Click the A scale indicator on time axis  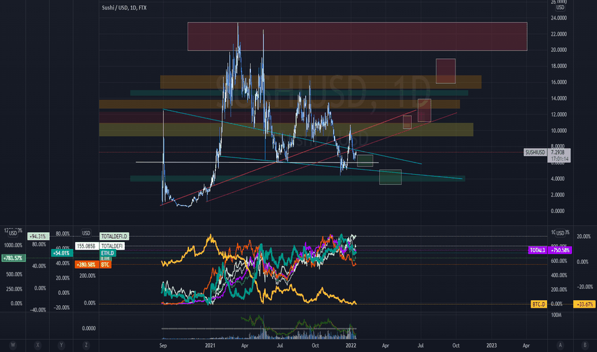click(560, 345)
